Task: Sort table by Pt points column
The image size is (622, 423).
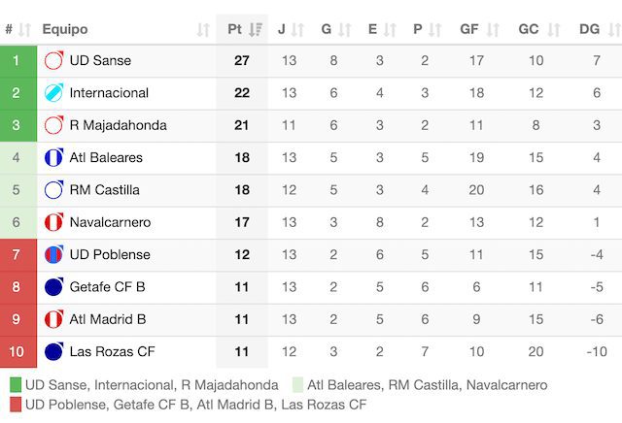Action: coord(256,29)
